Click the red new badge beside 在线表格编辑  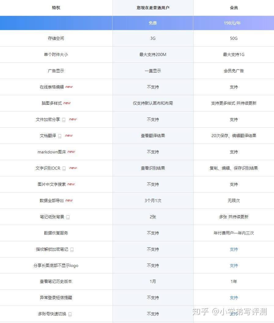click(69, 87)
